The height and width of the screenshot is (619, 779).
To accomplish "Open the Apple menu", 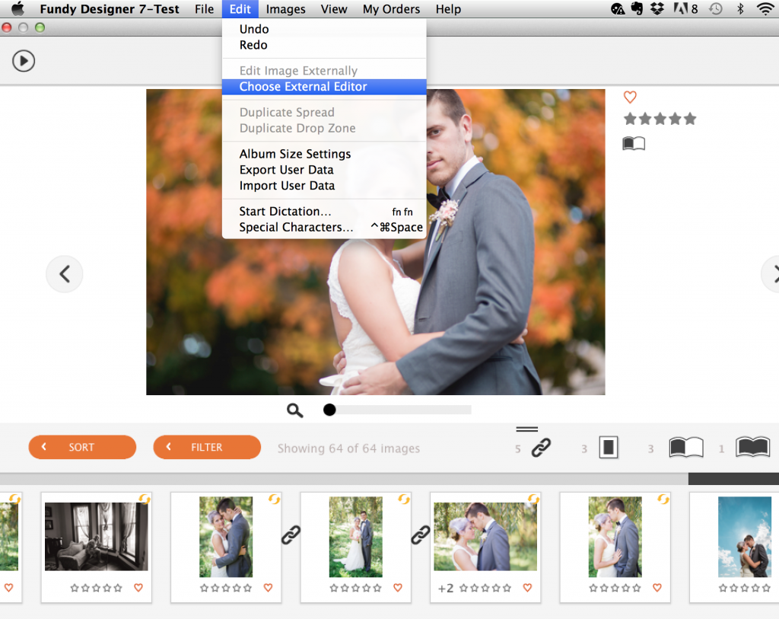I will pos(18,8).
